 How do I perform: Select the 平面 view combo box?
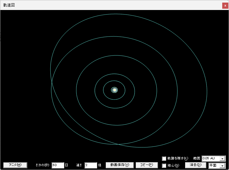click(217, 165)
